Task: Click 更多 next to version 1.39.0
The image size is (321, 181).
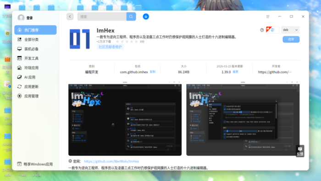Action: click(235, 72)
